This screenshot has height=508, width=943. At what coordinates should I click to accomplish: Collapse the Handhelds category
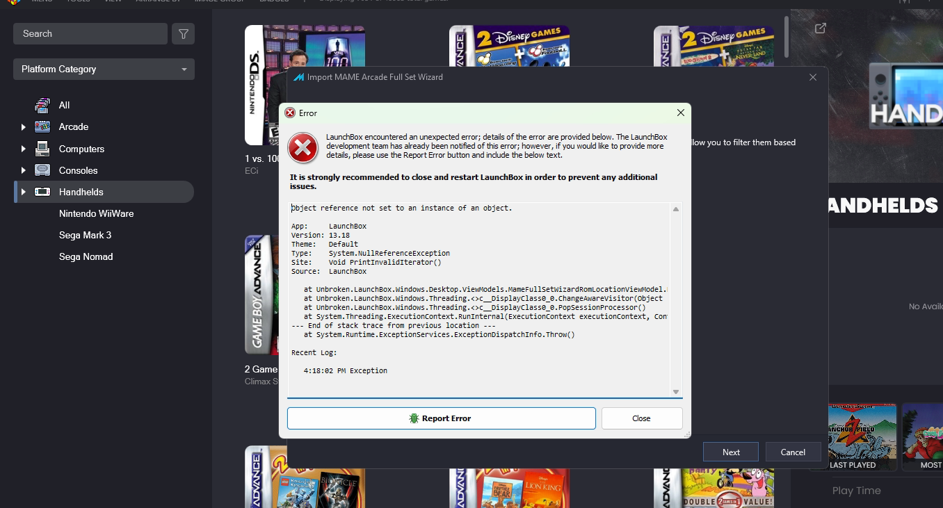[x=24, y=192]
